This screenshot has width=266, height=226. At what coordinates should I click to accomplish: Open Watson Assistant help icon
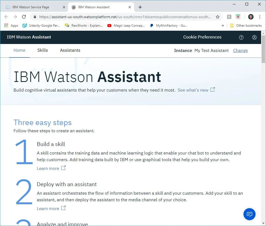(x=241, y=37)
